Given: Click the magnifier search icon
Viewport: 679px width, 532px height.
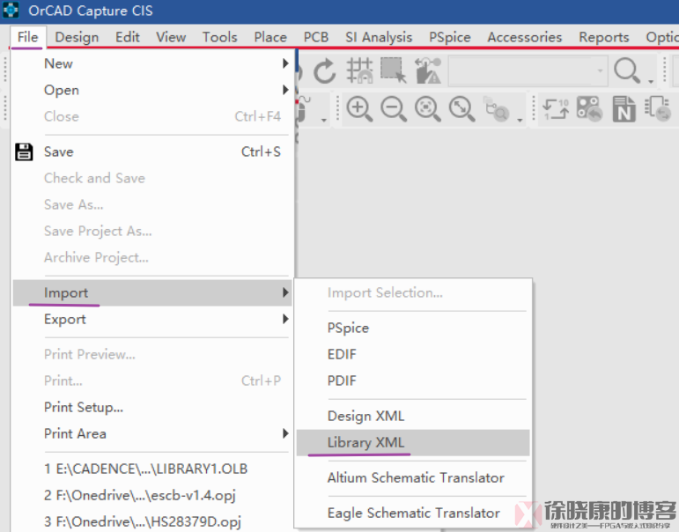Looking at the screenshot, I should click(x=627, y=70).
